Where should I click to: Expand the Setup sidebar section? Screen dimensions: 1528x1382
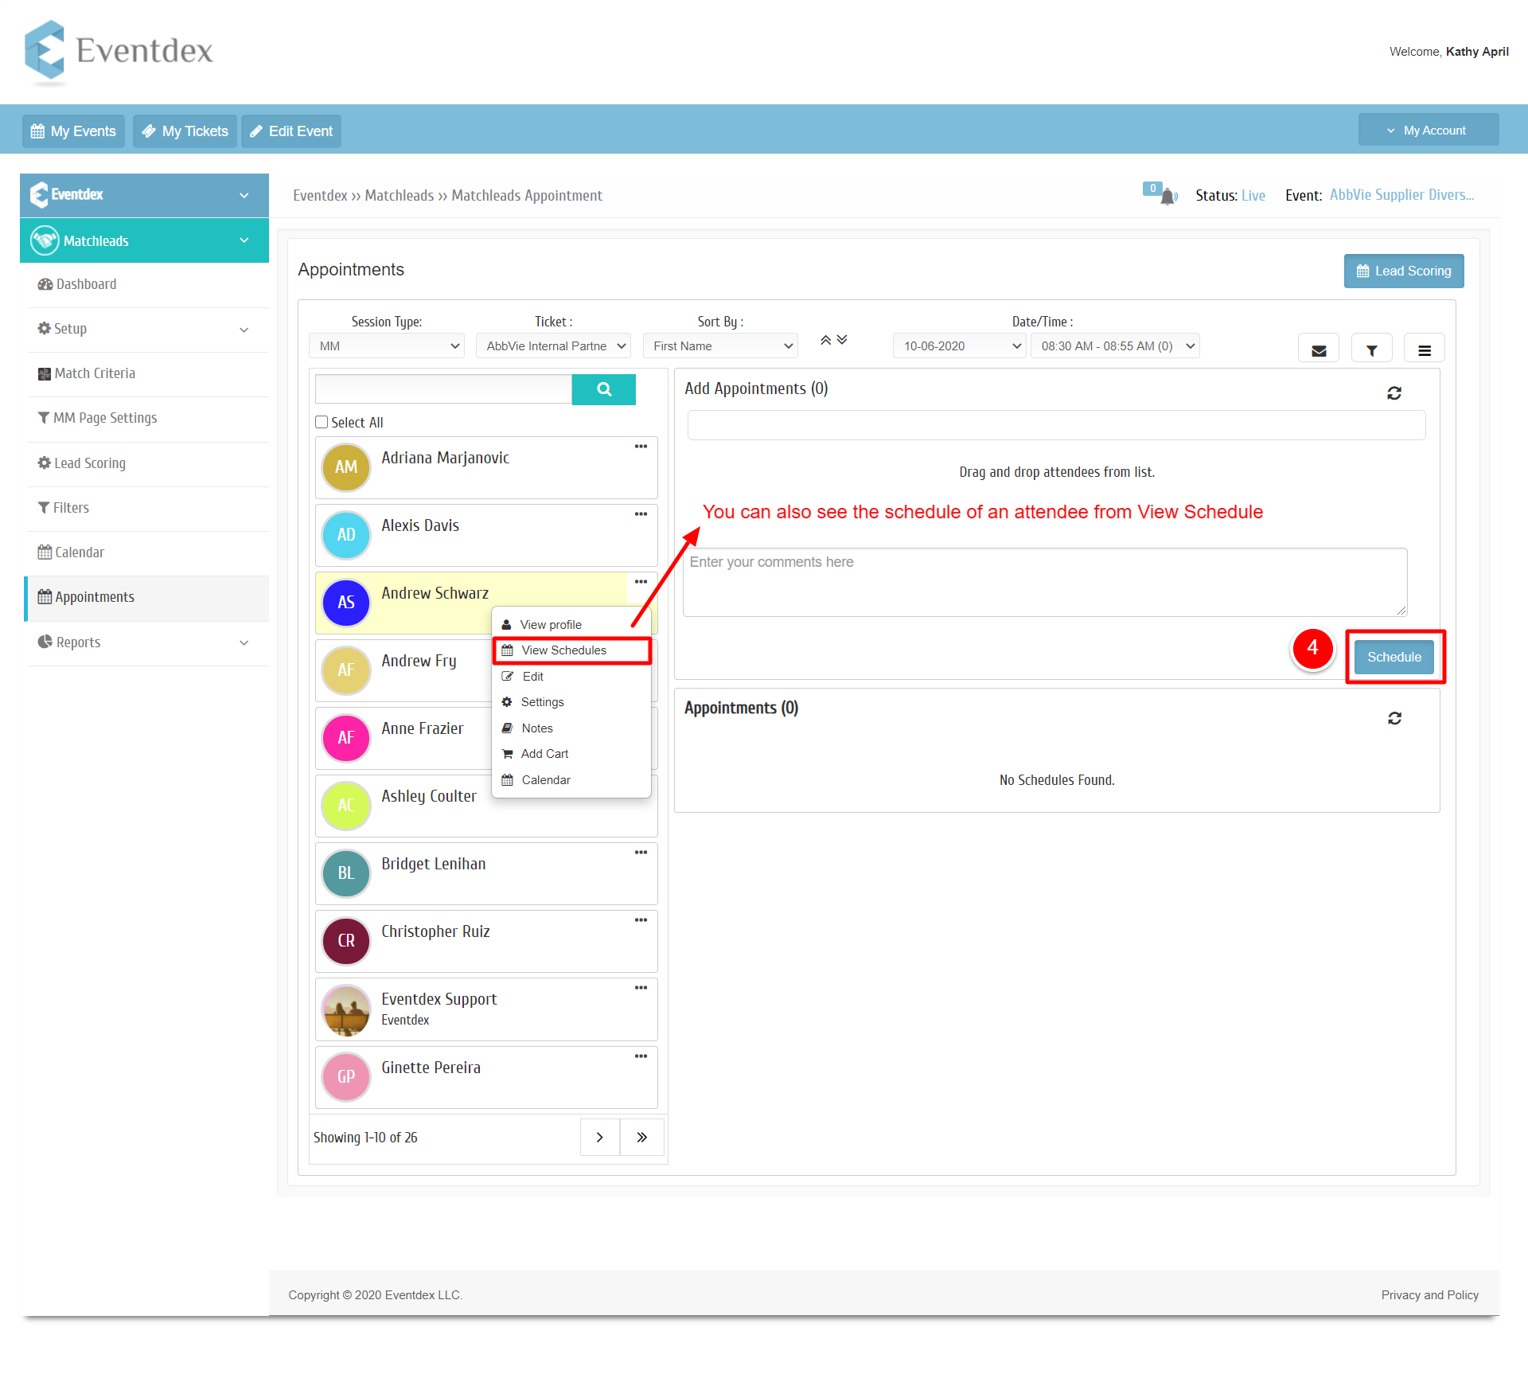point(144,329)
